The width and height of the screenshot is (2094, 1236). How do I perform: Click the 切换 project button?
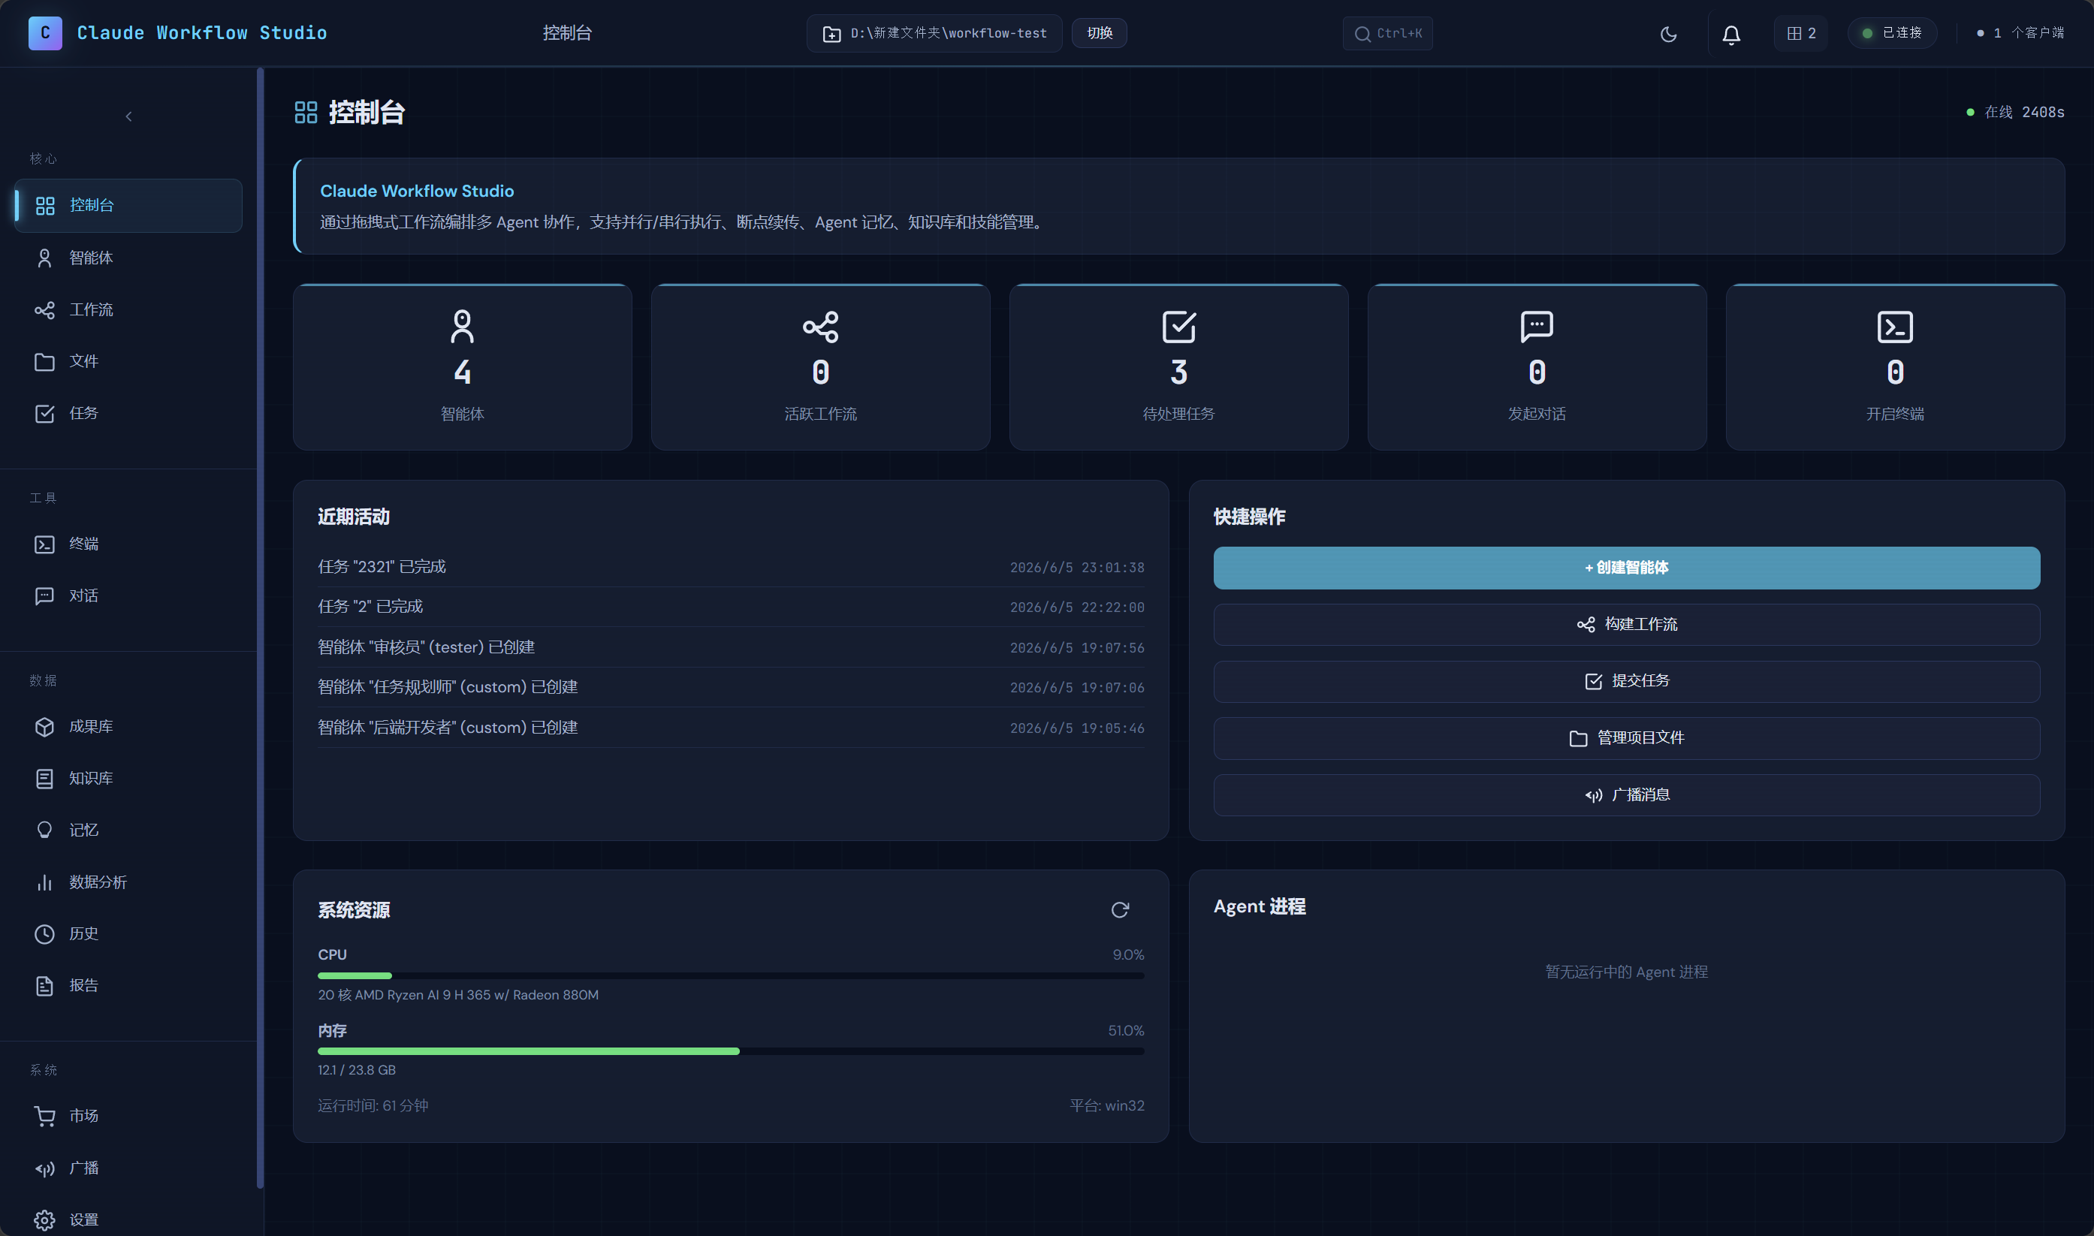click(1099, 33)
